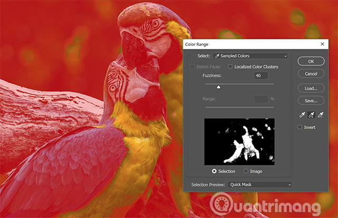
Task: Enable Localized Color Clusters checkbox
Action: click(x=230, y=67)
